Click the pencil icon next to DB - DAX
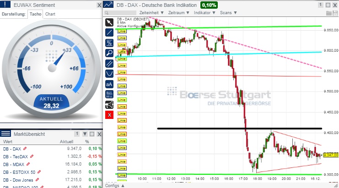 [25, 149]
